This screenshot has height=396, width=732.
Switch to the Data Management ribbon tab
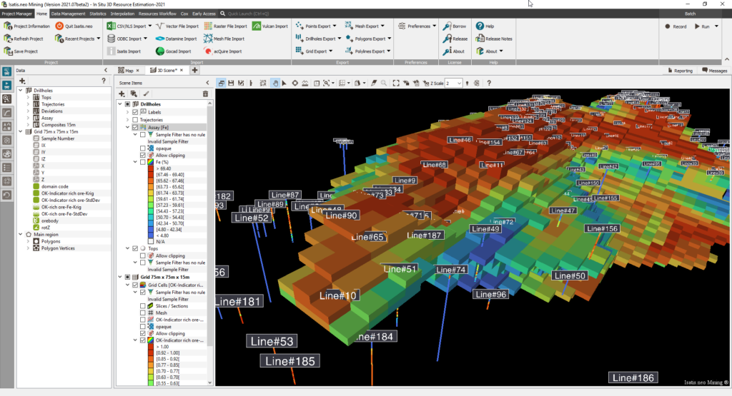click(68, 14)
